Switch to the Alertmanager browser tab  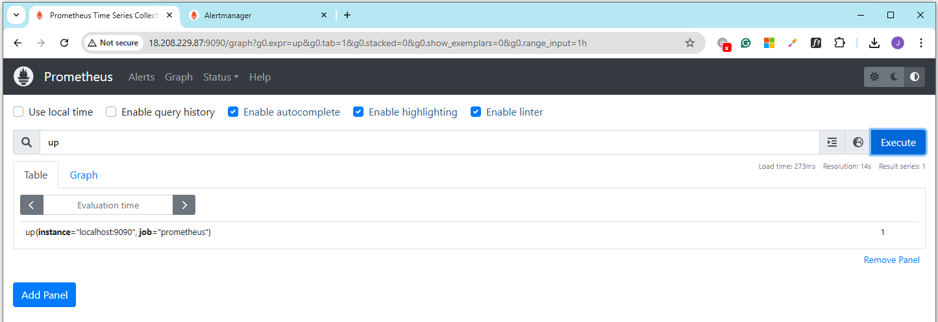click(x=258, y=15)
